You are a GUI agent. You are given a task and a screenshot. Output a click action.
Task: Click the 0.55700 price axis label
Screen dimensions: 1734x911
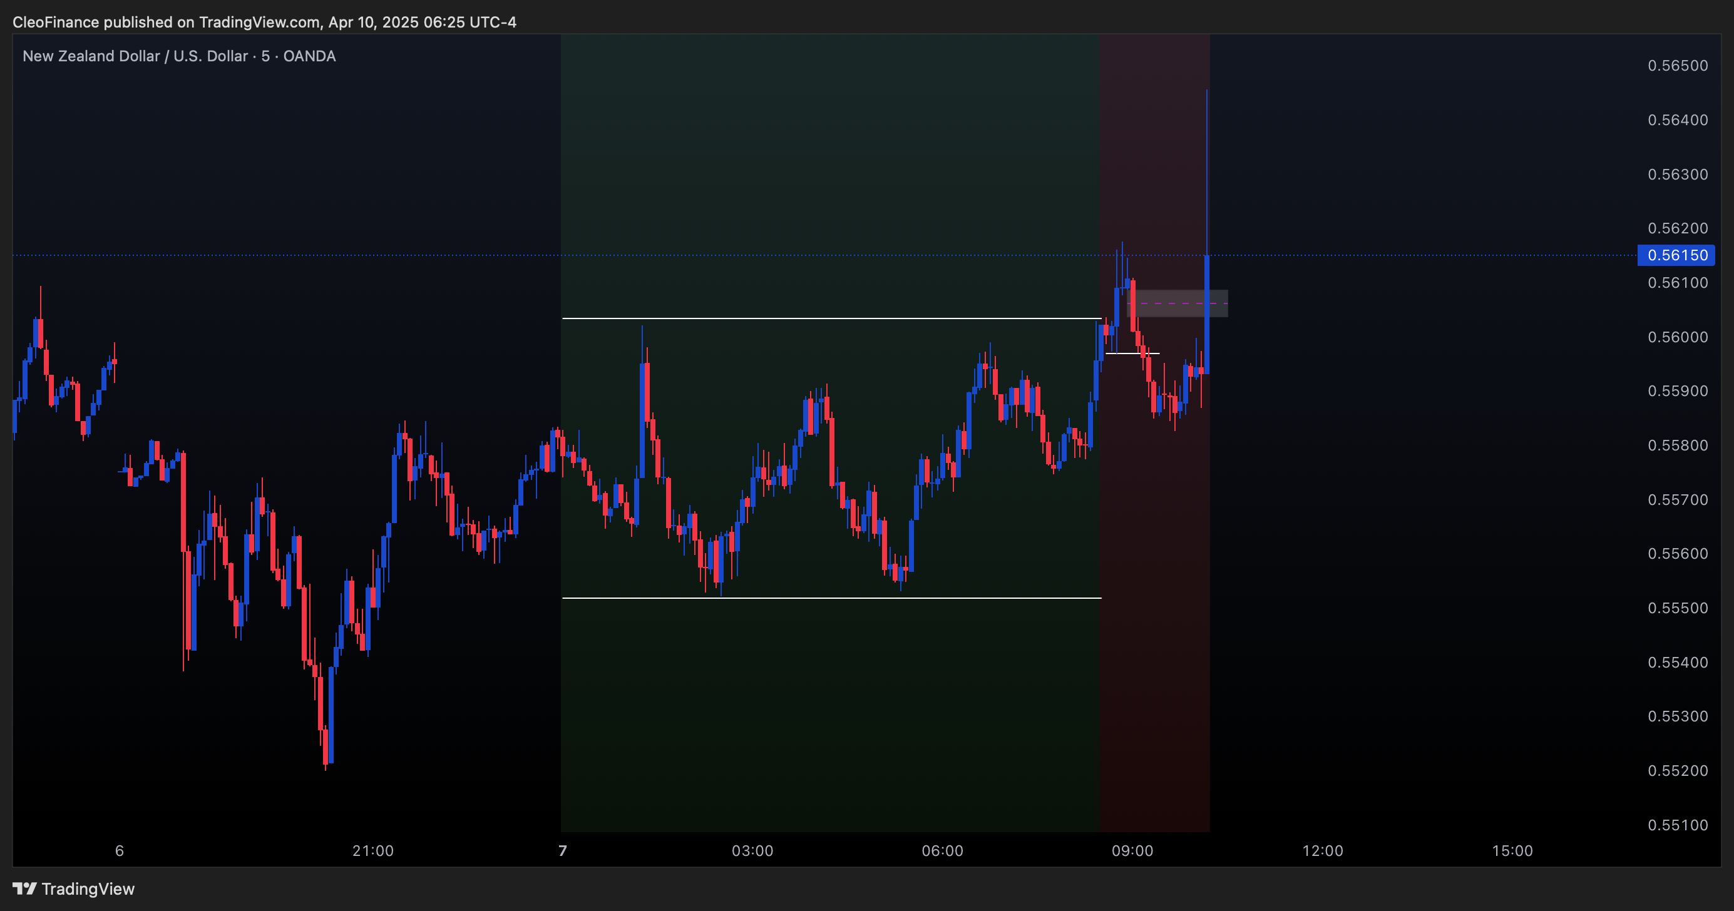[1678, 500]
